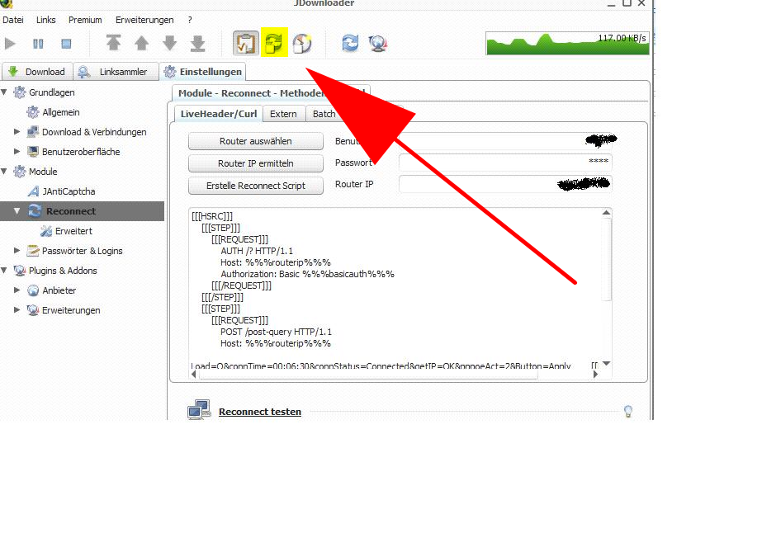Perform manual reconnect via blue arrows icon

(x=350, y=43)
